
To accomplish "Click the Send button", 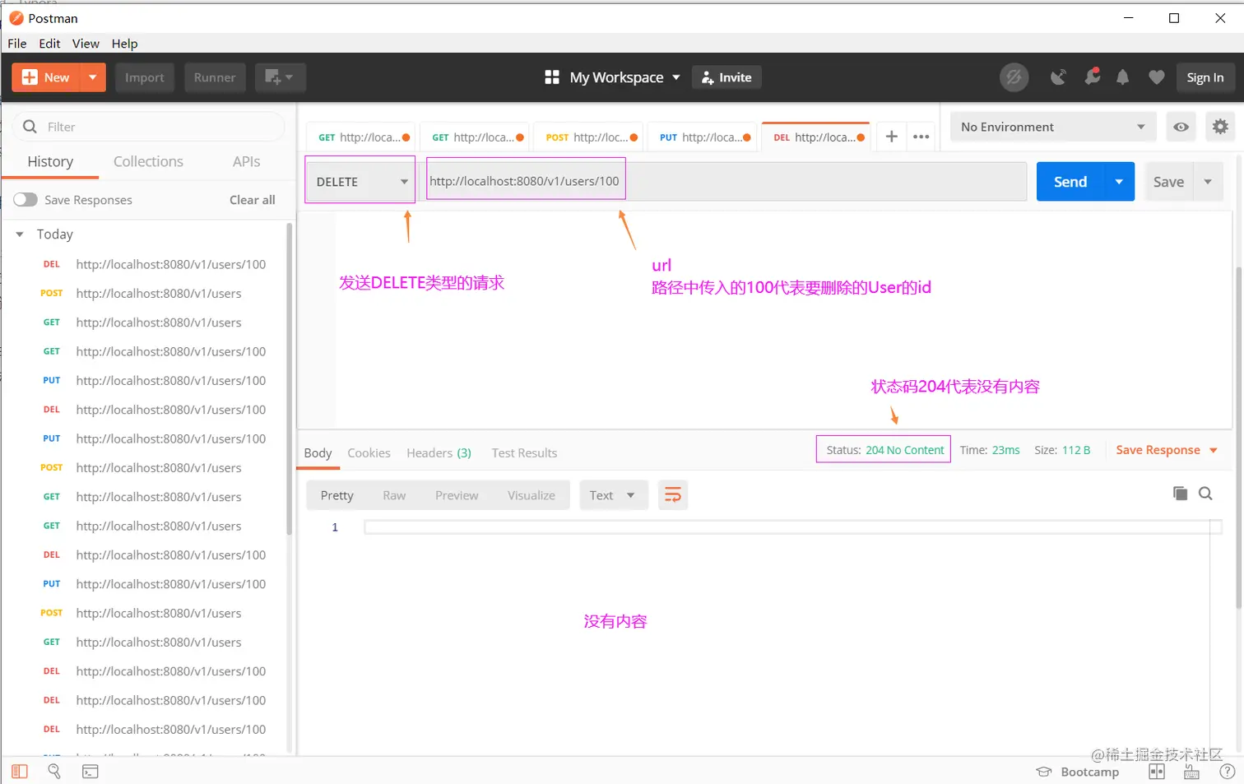I will pyautogui.click(x=1070, y=182).
